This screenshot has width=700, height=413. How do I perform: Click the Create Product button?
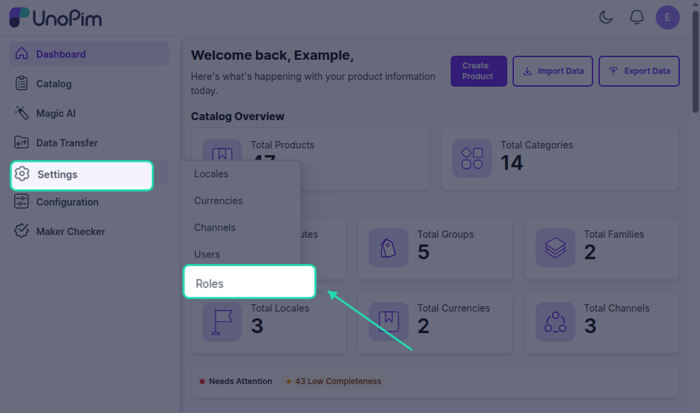478,71
